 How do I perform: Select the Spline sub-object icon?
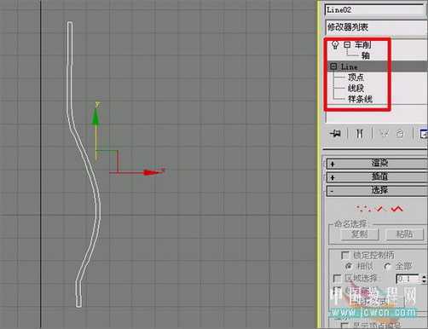[x=396, y=209]
